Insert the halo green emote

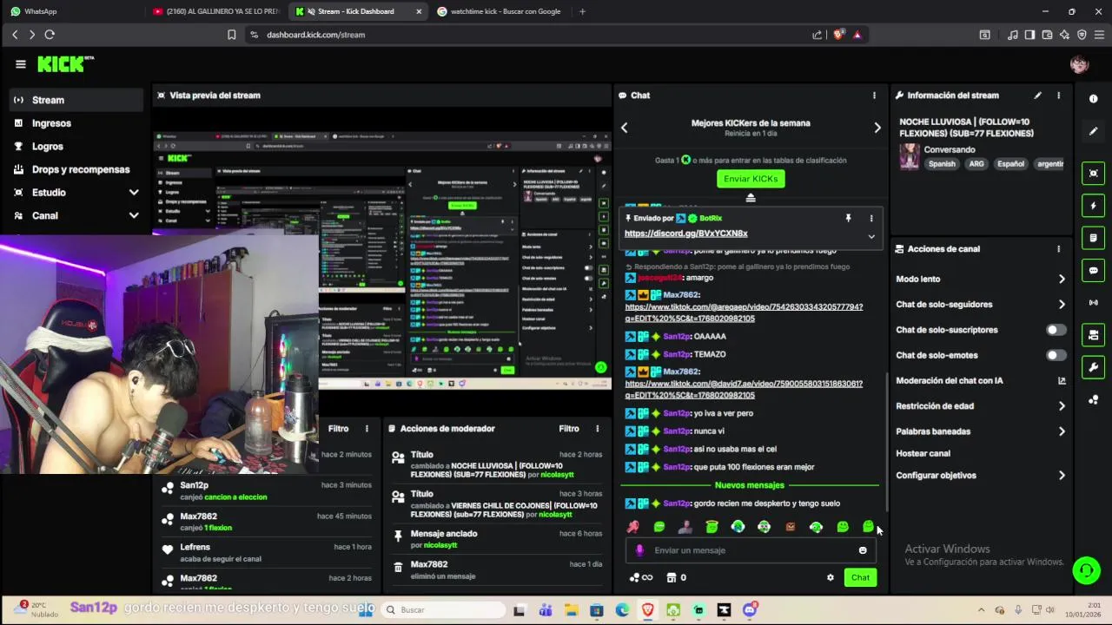[x=712, y=527]
